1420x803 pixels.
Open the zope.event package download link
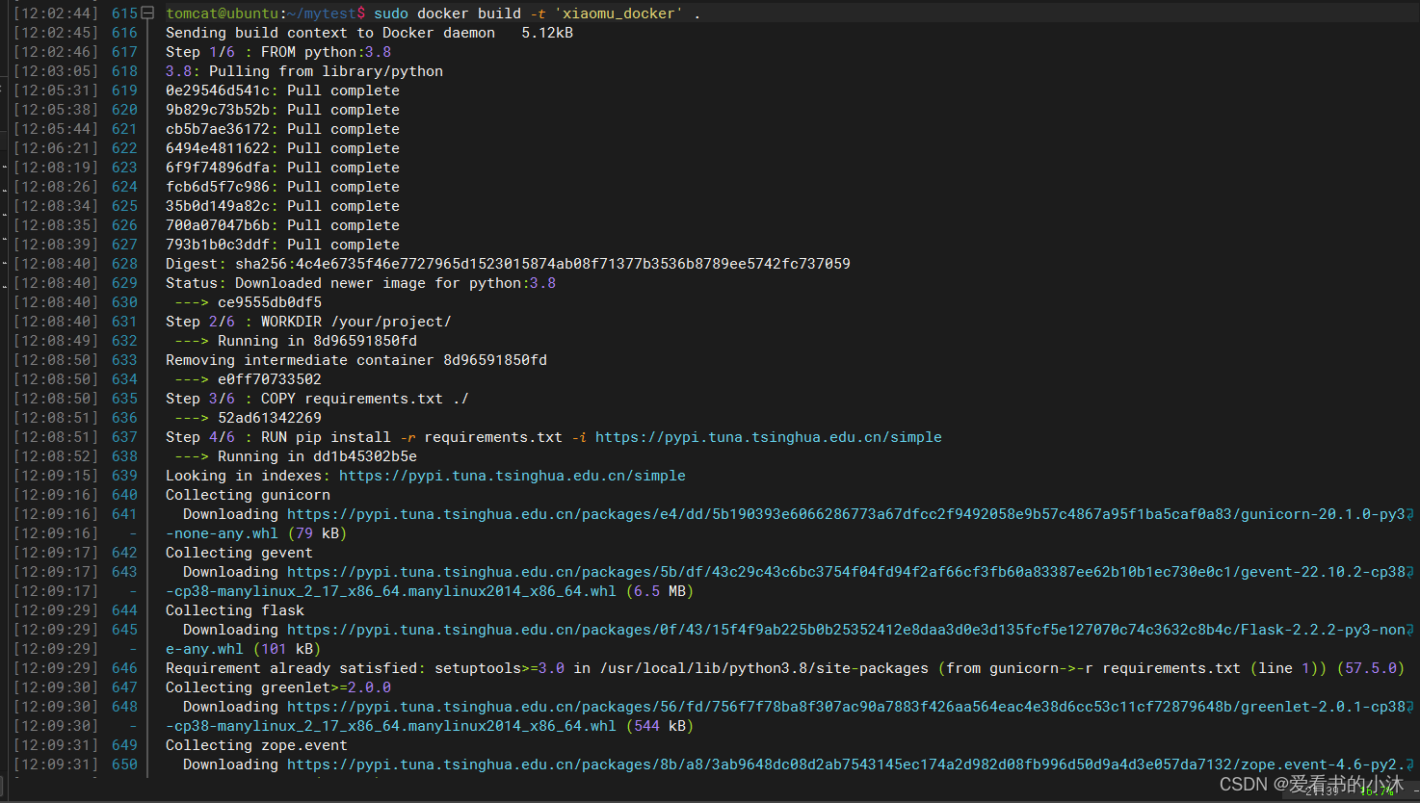tap(845, 764)
